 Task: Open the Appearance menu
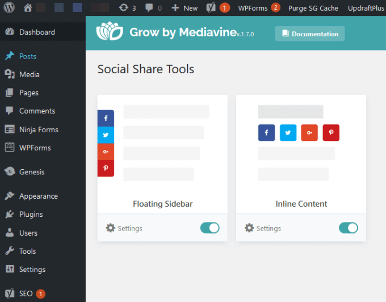(39, 196)
